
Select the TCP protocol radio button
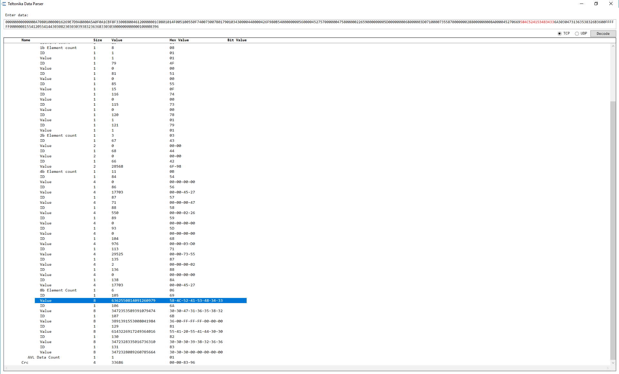(559, 34)
